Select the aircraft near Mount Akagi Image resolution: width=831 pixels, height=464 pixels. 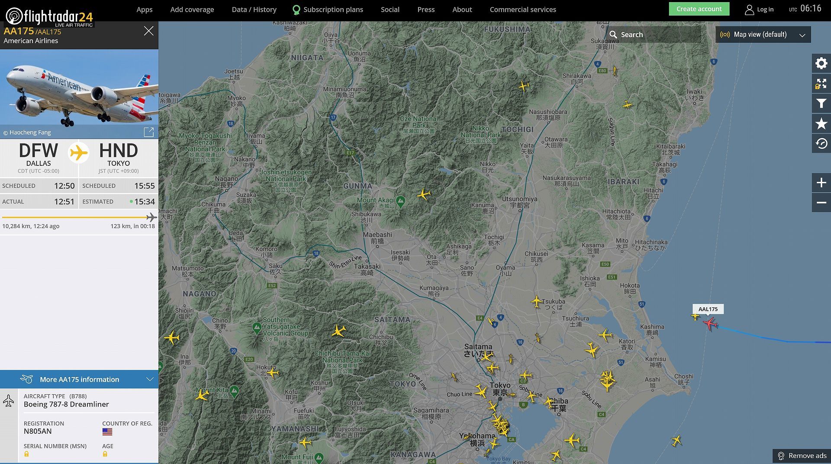tap(424, 194)
